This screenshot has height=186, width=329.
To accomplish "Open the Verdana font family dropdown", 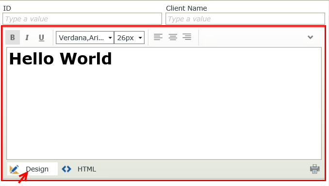I will point(85,38).
